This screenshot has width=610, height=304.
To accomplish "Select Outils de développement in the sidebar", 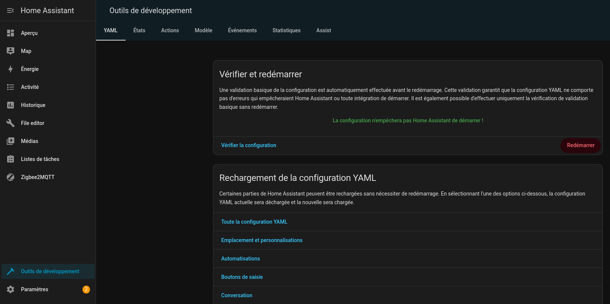I will pos(48,271).
